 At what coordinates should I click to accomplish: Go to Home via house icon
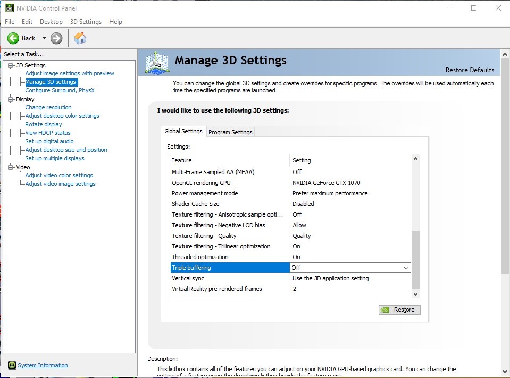80,38
